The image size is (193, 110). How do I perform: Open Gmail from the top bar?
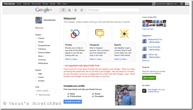(x=19, y=4)
